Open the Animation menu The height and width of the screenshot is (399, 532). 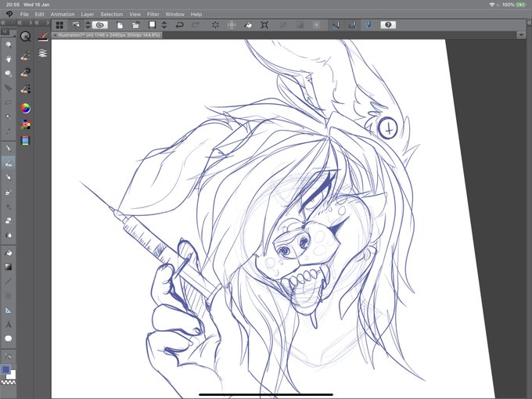point(63,14)
